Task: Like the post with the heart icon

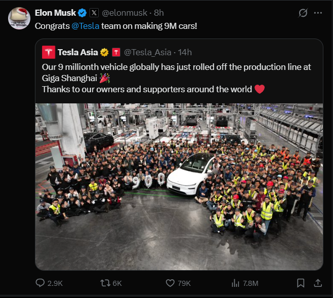Action: tap(171, 283)
